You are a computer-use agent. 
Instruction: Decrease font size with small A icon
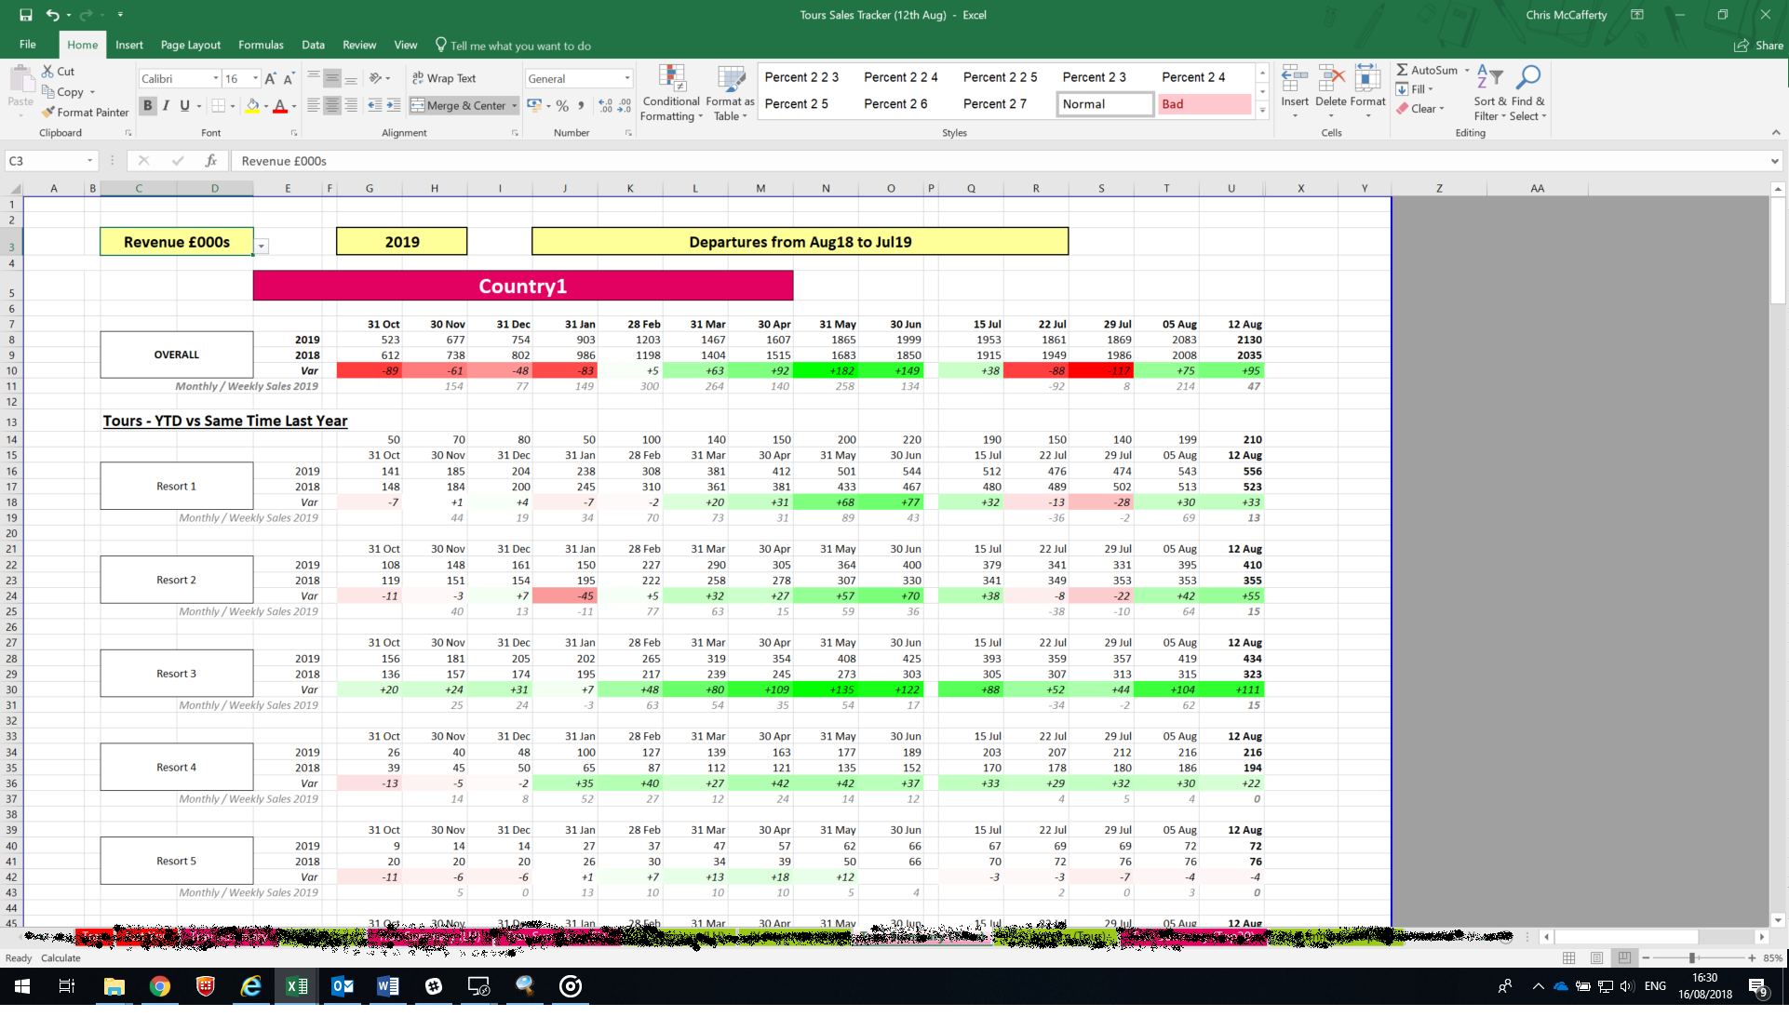coord(289,79)
